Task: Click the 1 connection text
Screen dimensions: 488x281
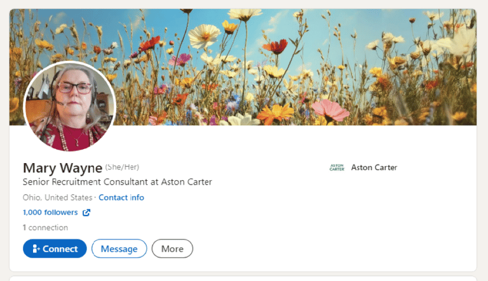Action: click(x=45, y=228)
